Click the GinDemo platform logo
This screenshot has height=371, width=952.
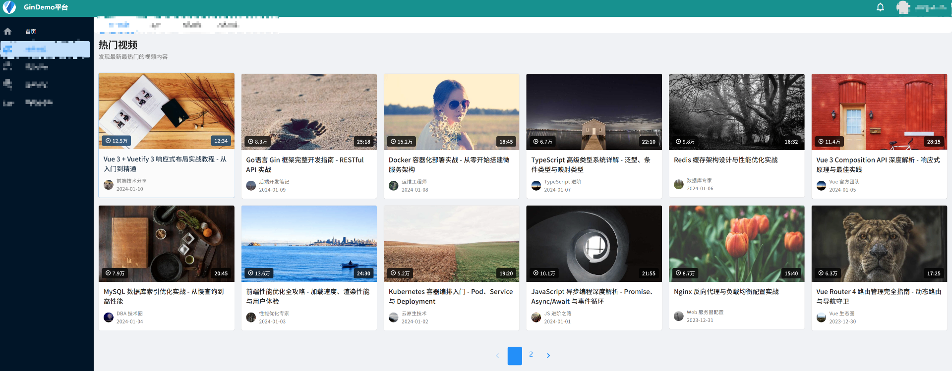[9, 7]
